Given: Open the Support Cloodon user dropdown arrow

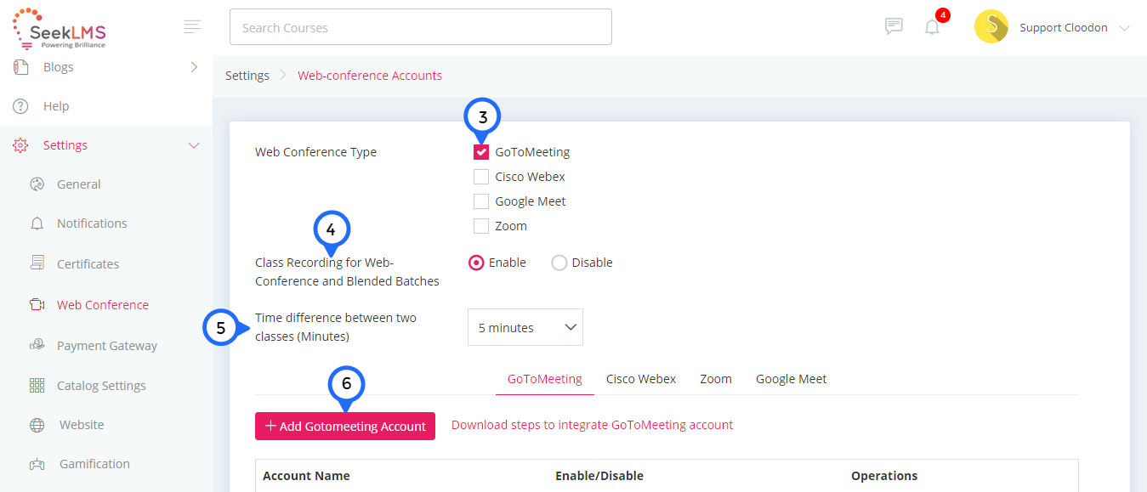Looking at the screenshot, I should [1125, 28].
